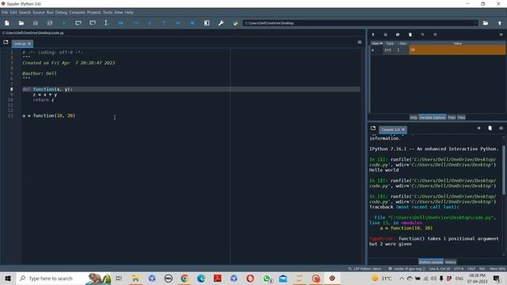
Task: Open Variable Explorer options menu
Action: 501,35
